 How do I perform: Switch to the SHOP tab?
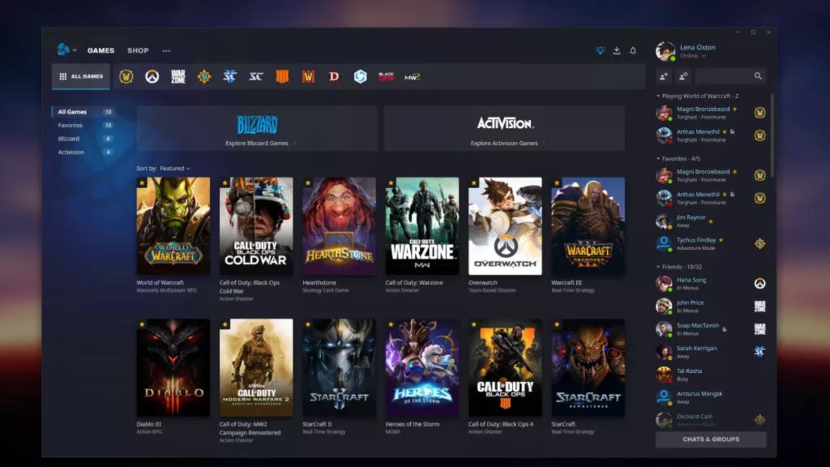pyautogui.click(x=138, y=51)
